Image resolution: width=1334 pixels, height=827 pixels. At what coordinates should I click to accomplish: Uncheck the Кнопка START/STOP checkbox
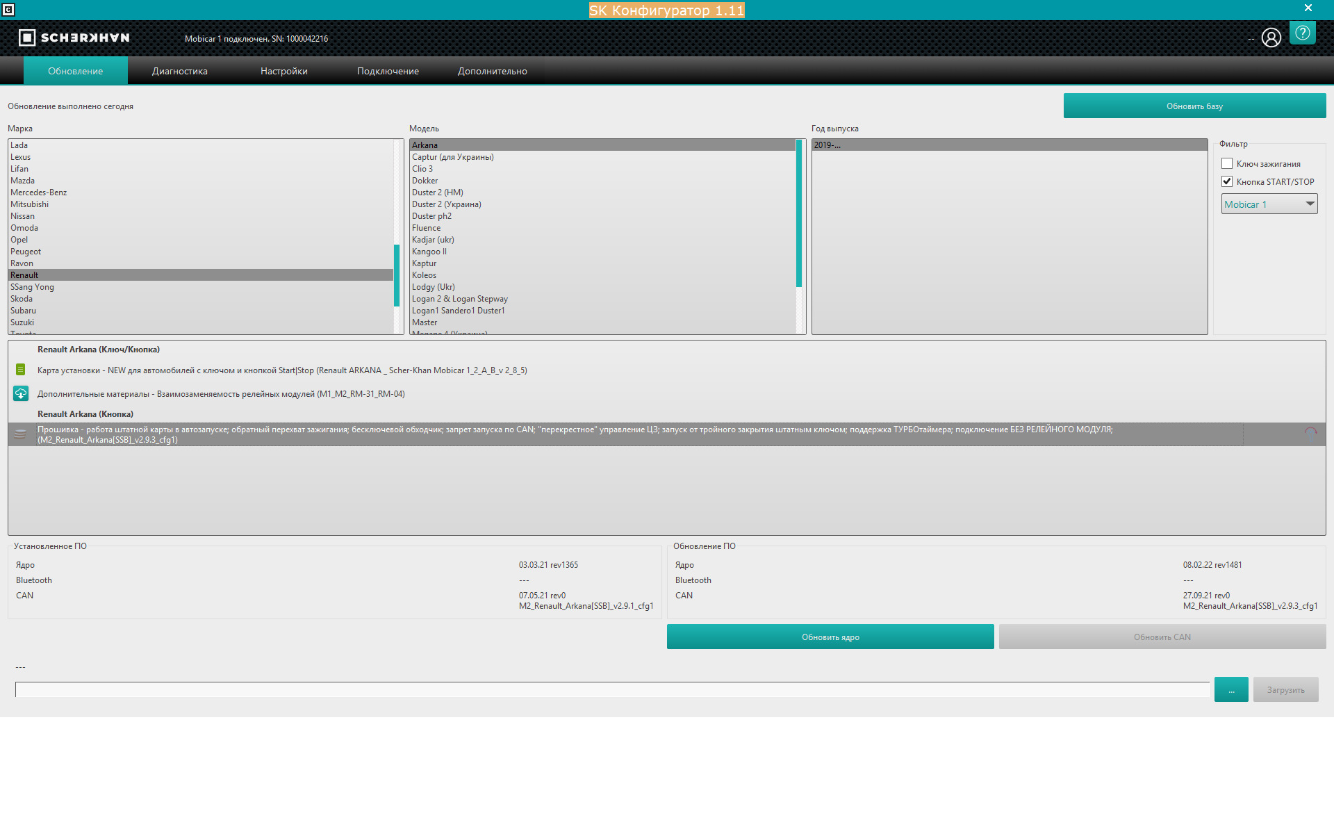click(x=1227, y=182)
